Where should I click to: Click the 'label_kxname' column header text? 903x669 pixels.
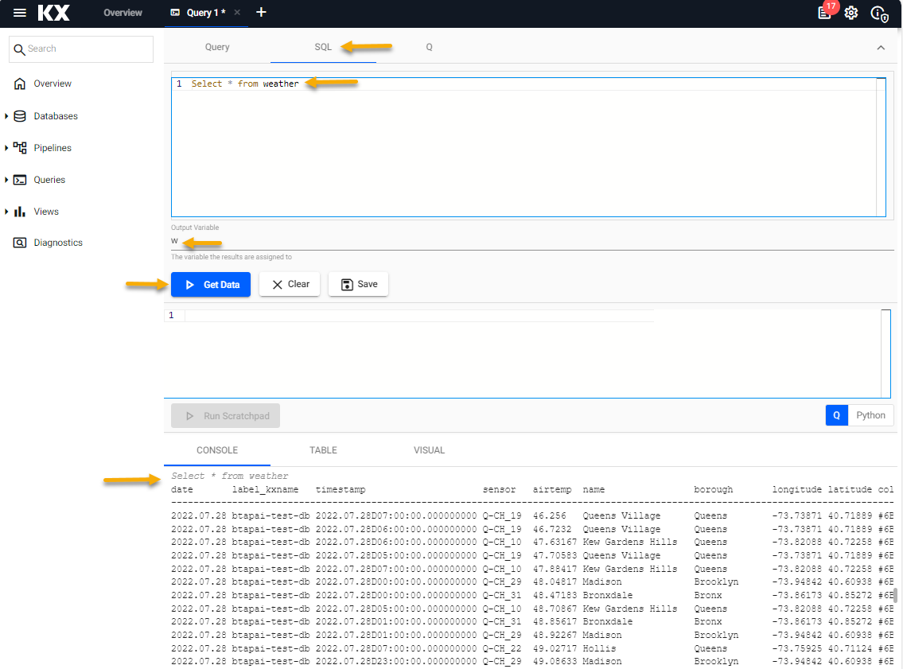point(265,489)
